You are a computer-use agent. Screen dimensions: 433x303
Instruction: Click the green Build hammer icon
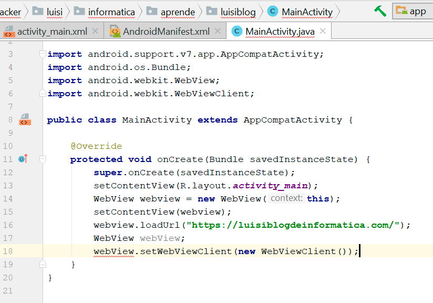379,11
